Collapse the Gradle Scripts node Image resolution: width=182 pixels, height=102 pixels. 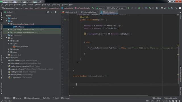tap(4, 58)
